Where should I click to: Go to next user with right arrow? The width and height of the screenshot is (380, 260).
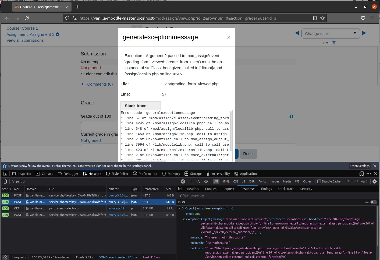tap(364, 33)
